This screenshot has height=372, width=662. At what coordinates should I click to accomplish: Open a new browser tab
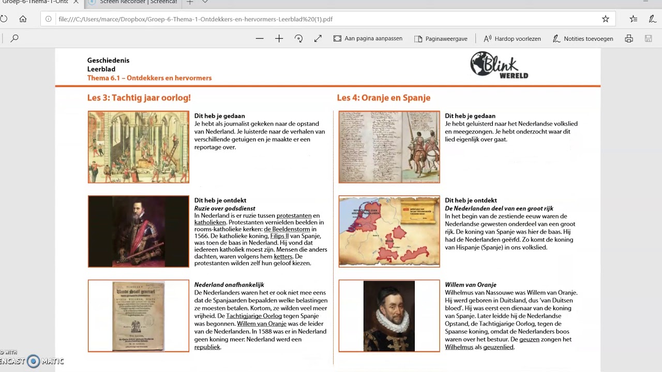click(x=190, y=2)
